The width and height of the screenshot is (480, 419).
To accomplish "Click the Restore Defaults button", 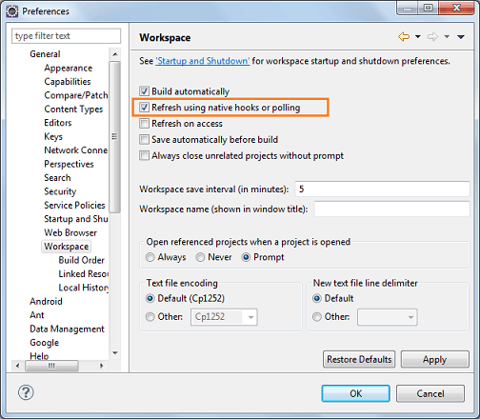I will point(359,359).
